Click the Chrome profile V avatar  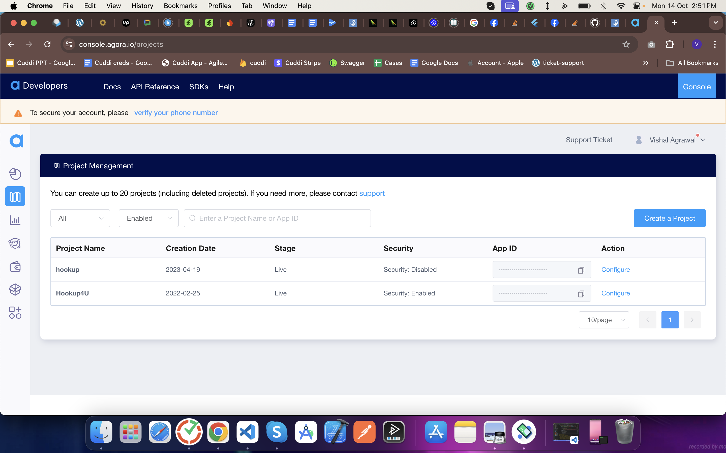pyautogui.click(x=697, y=44)
